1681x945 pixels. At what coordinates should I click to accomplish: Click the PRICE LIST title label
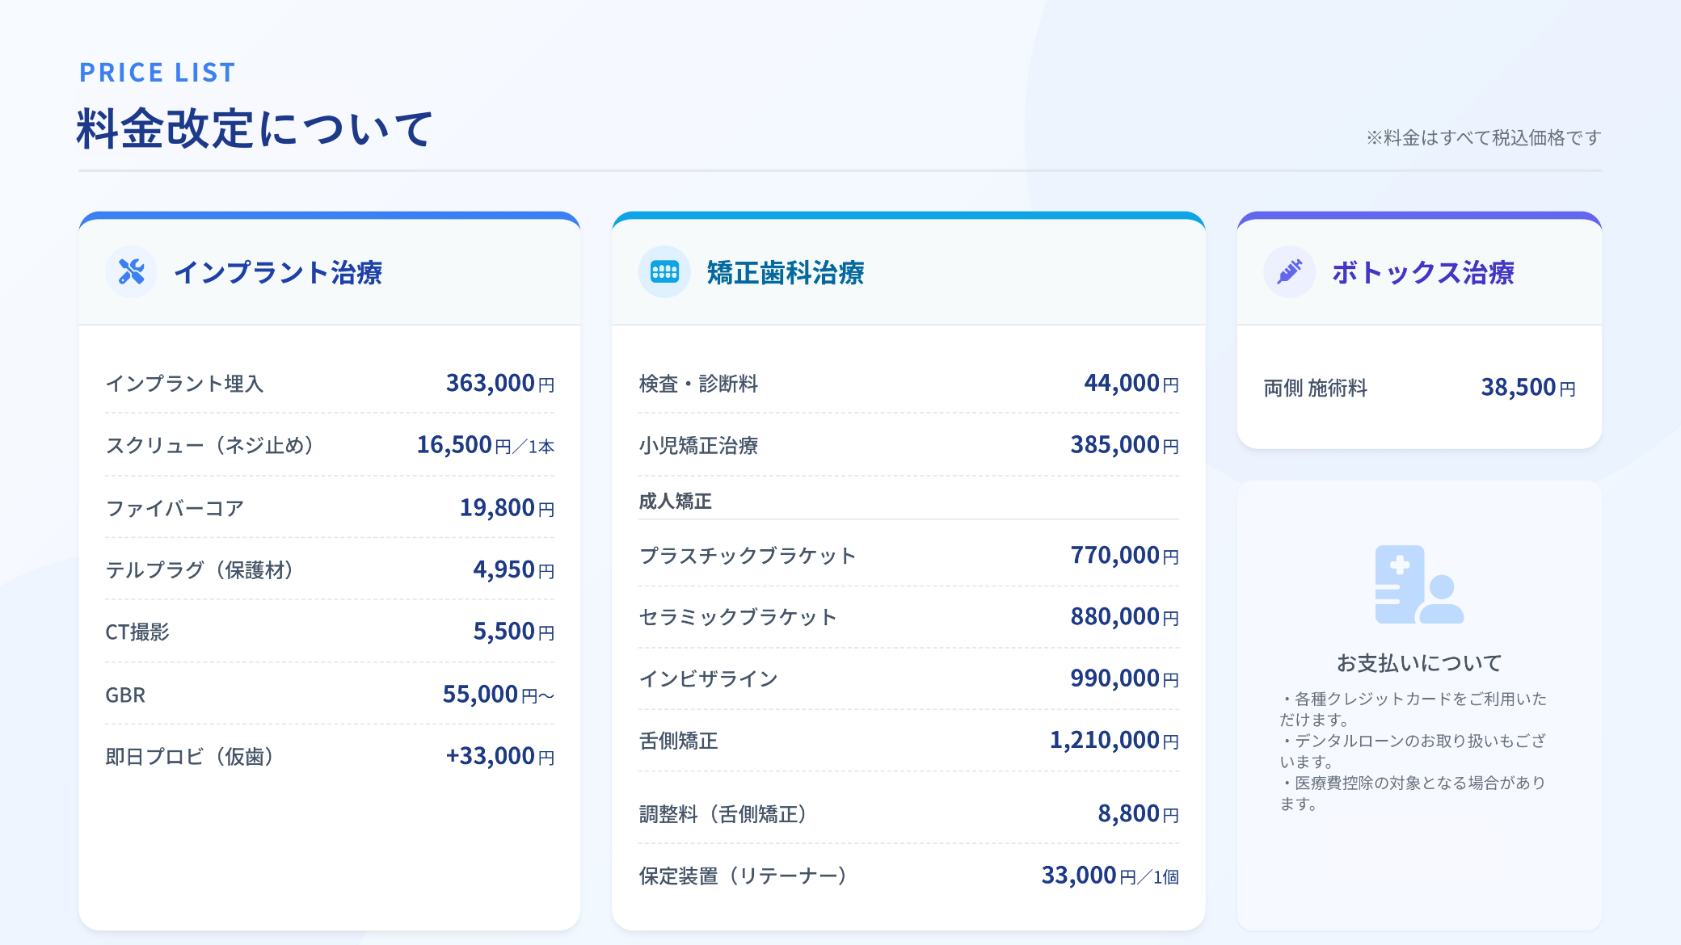pos(158,73)
